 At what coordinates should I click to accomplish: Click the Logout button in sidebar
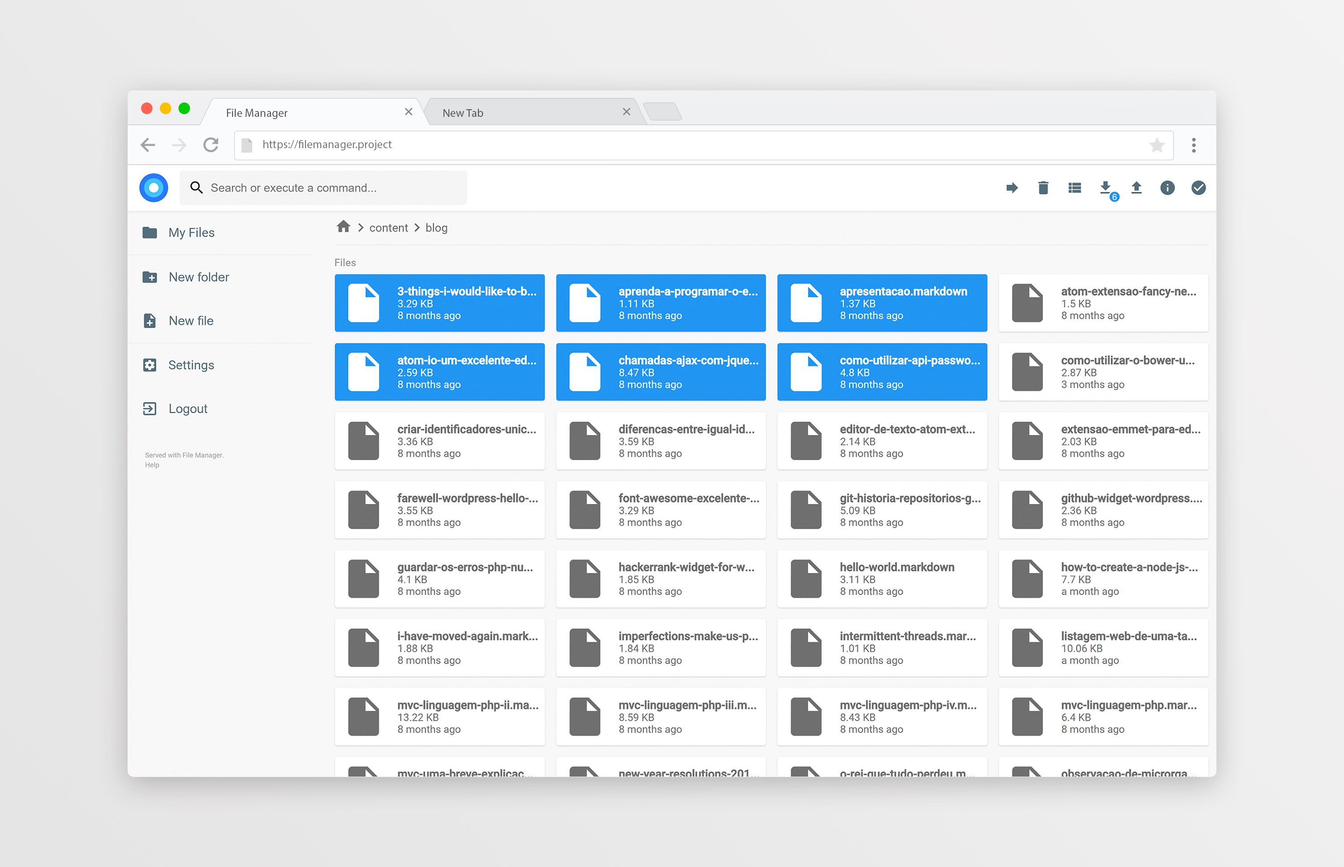pos(188,409)
